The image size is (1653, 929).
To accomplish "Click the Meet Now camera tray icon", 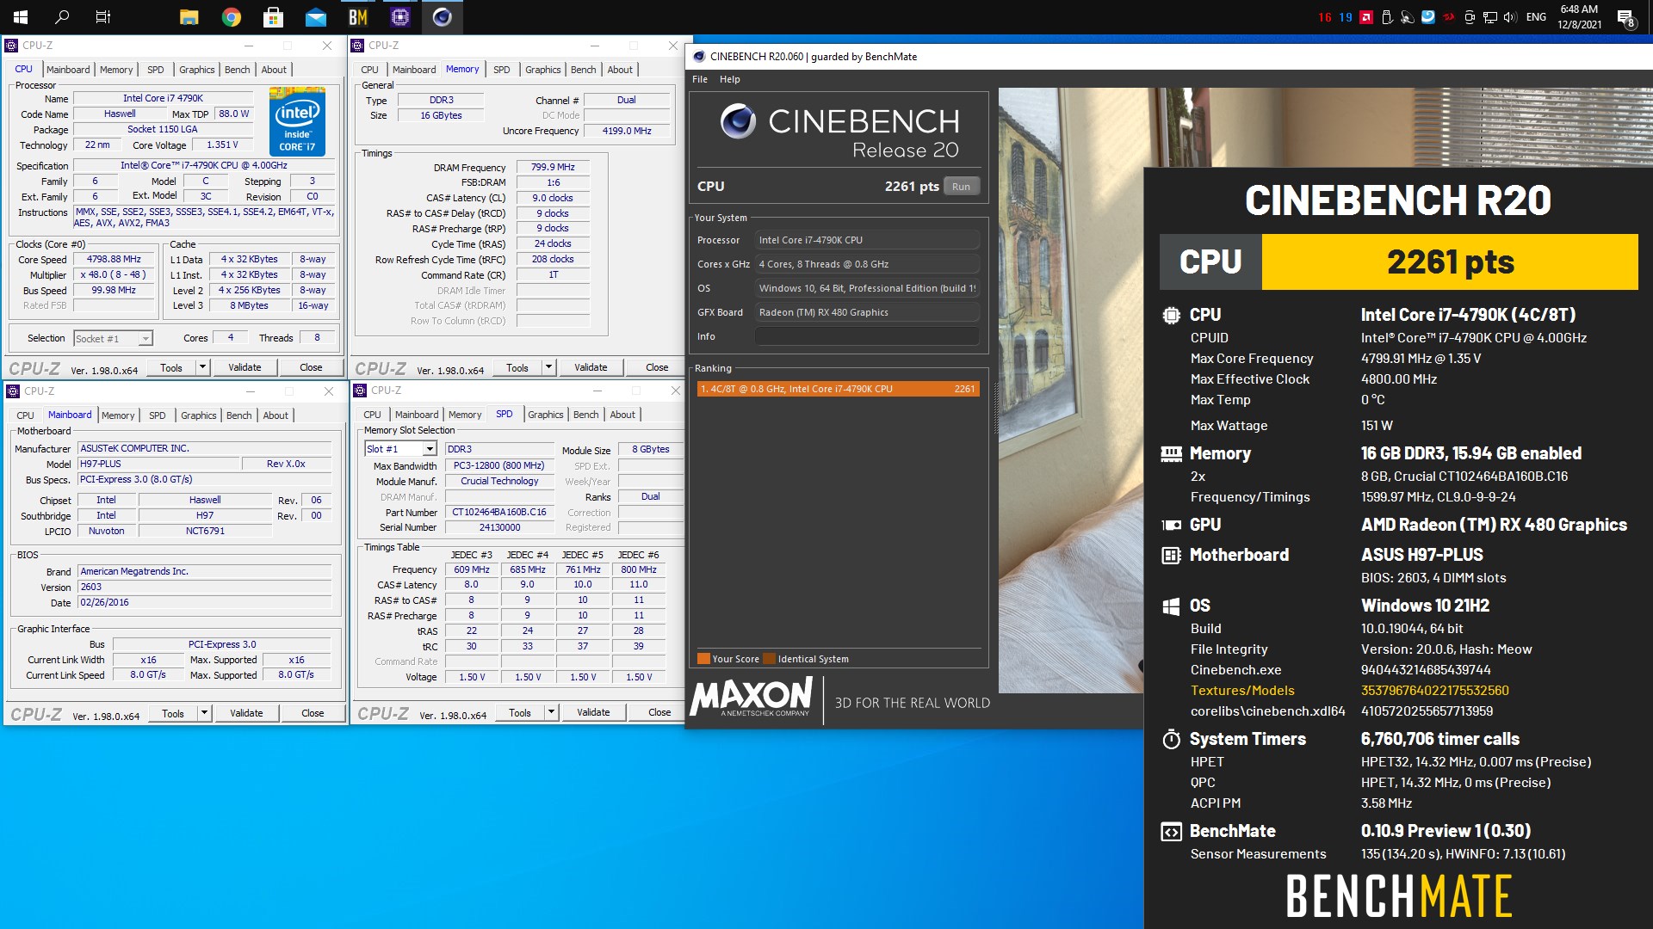I will tap(1470, 17).
